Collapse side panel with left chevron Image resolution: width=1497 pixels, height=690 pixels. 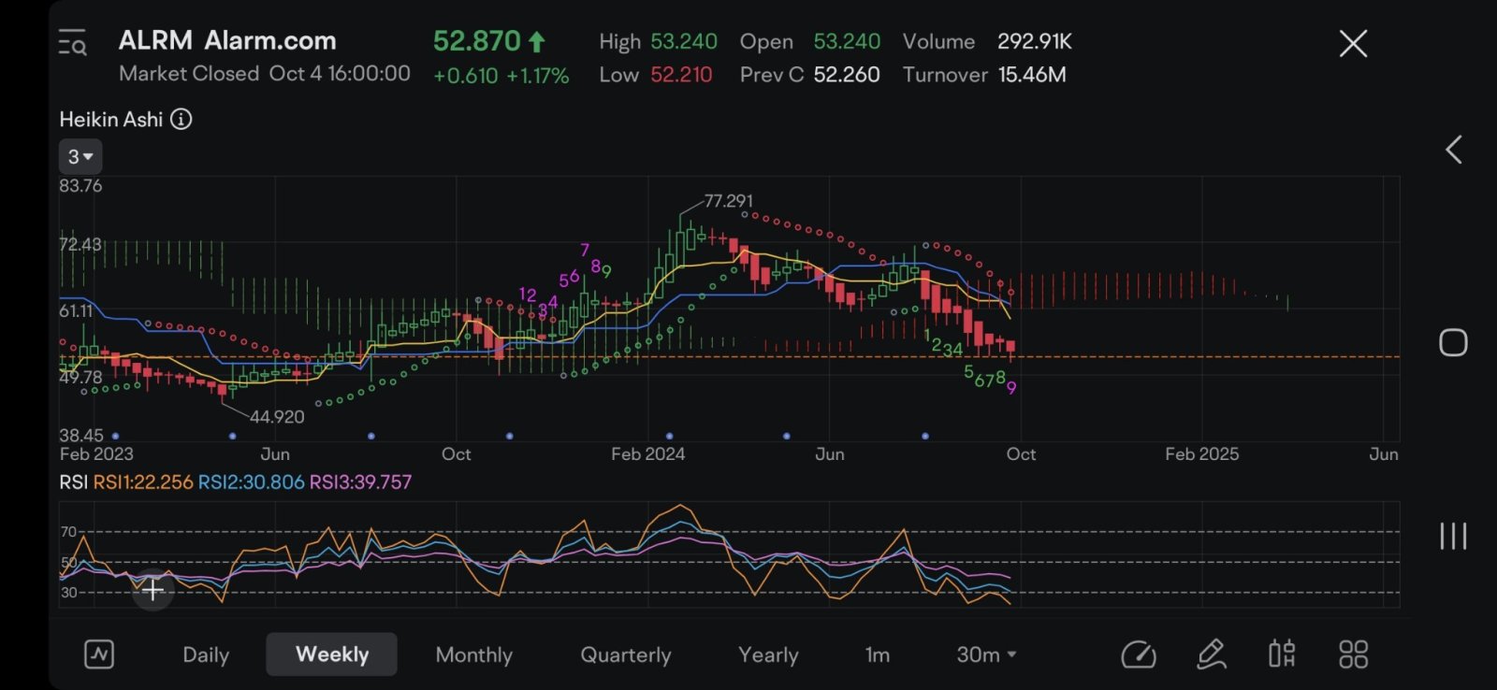click(1453, 150)
